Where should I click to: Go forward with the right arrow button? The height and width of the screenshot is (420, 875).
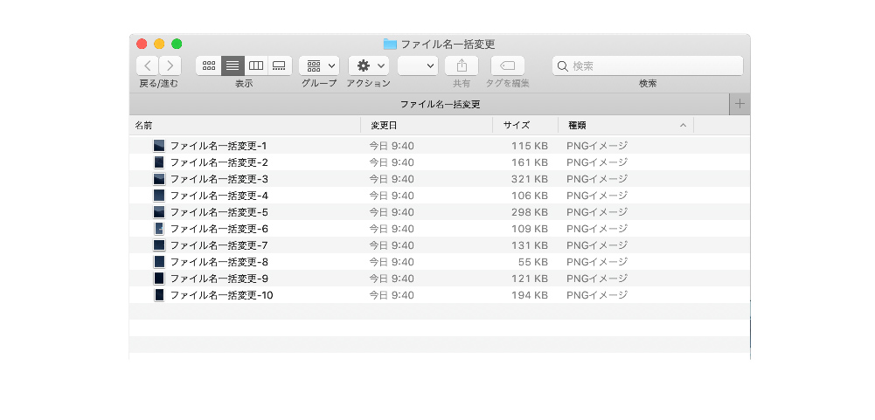170,65
